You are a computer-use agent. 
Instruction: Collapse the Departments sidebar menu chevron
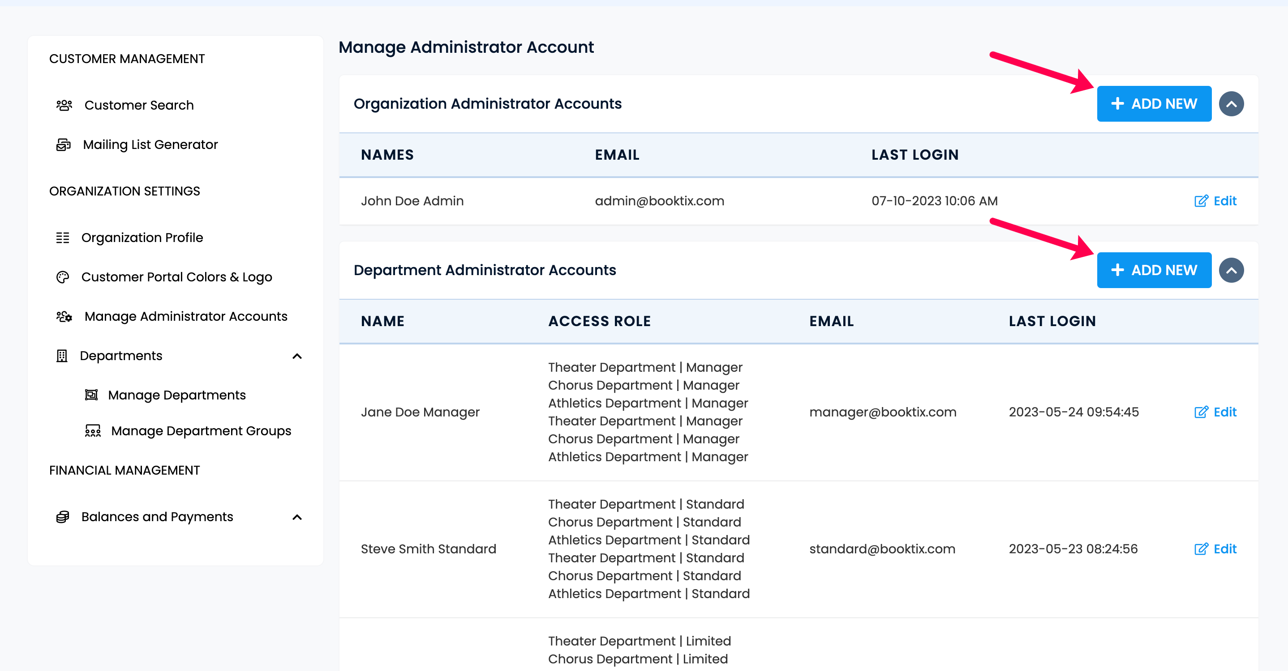coord(297,356)
